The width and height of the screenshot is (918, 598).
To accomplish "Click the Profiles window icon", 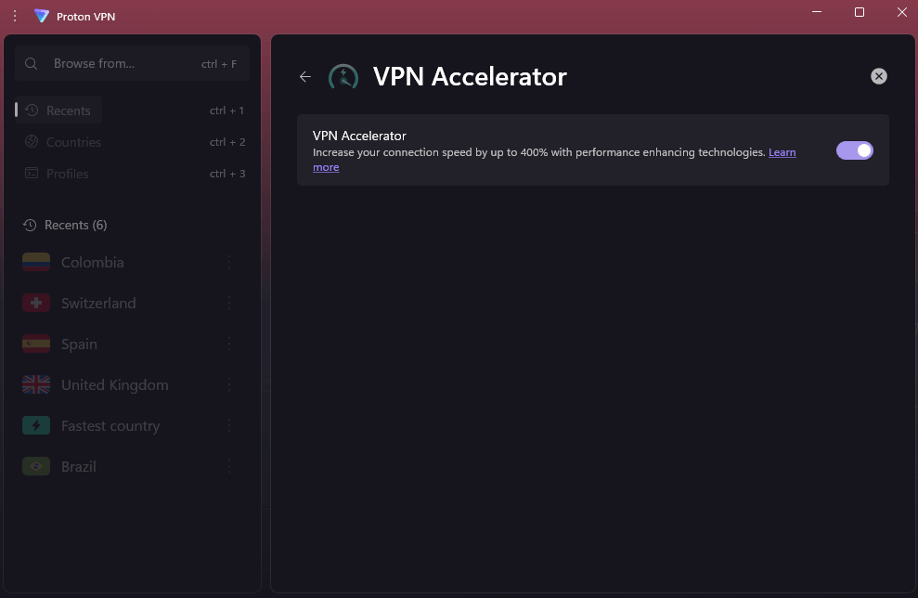I will point(32,173).
